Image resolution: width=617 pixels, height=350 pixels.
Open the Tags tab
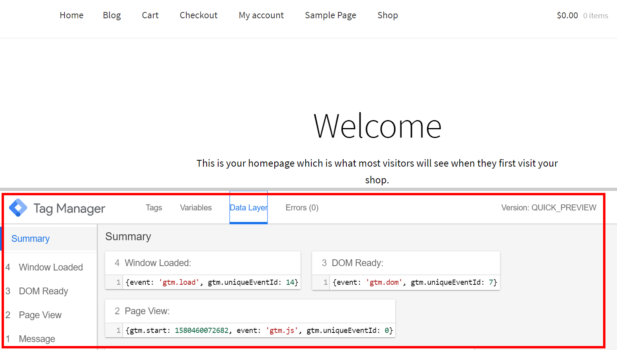154,208
